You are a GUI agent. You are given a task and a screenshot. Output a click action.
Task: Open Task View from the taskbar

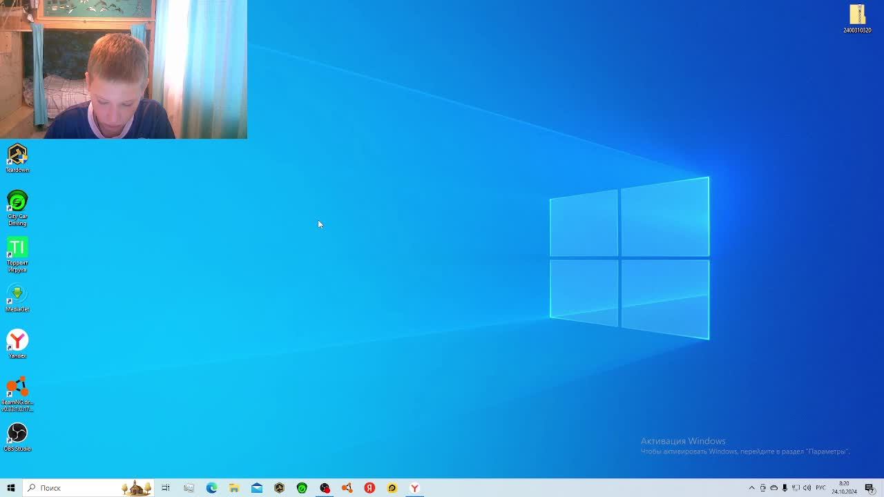tap(166, 488)
